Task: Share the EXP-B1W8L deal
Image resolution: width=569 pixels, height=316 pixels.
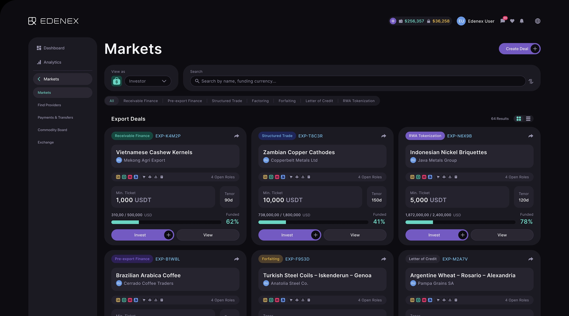Action: 237,259
